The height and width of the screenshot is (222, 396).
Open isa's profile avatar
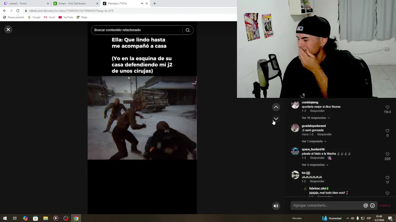coord(295,175)
